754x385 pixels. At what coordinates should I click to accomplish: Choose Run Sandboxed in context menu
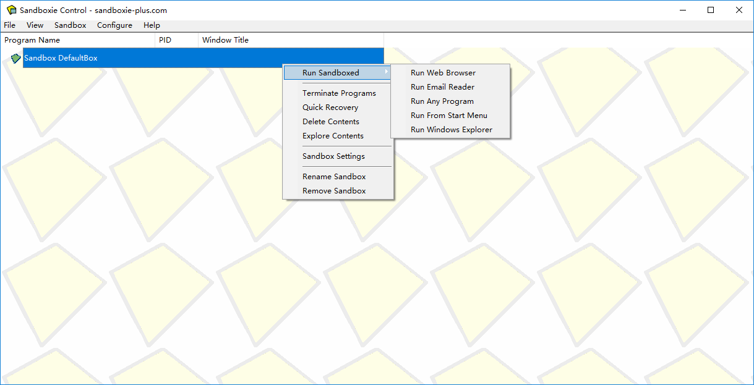point(338,73)
